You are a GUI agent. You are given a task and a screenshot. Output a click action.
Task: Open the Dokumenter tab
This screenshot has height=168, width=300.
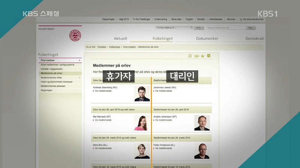click(207, 38)
